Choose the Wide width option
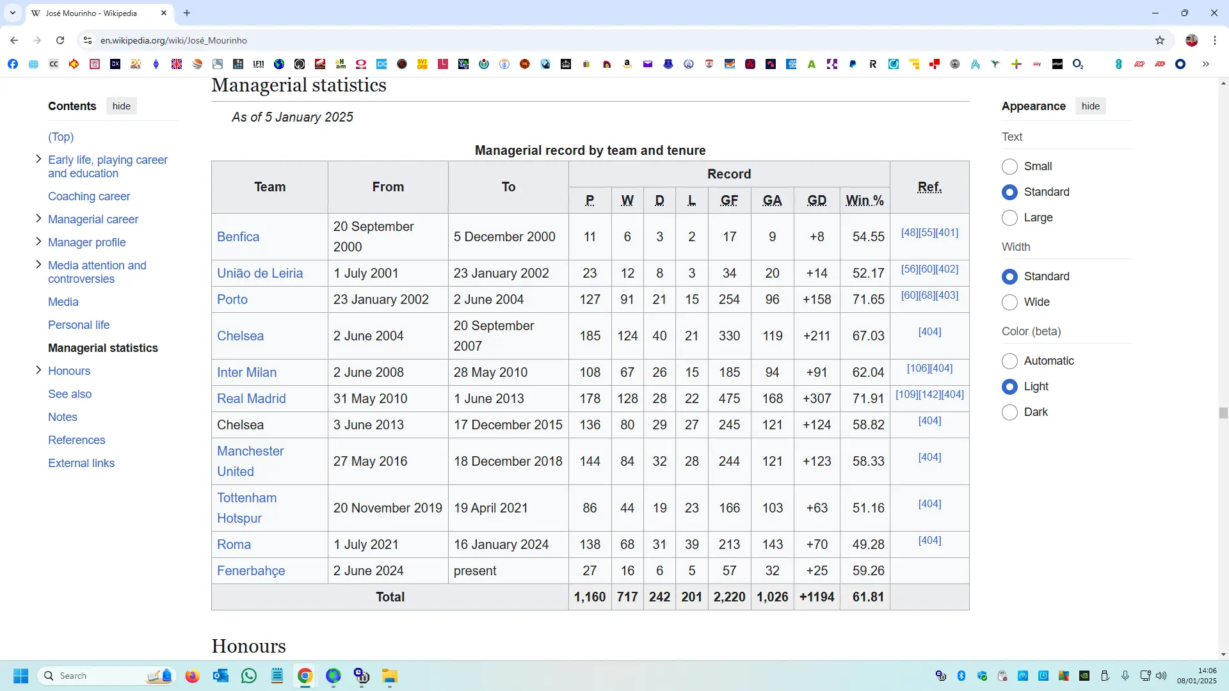The width and height of the screenshot is (1229, 691). 1009,302
